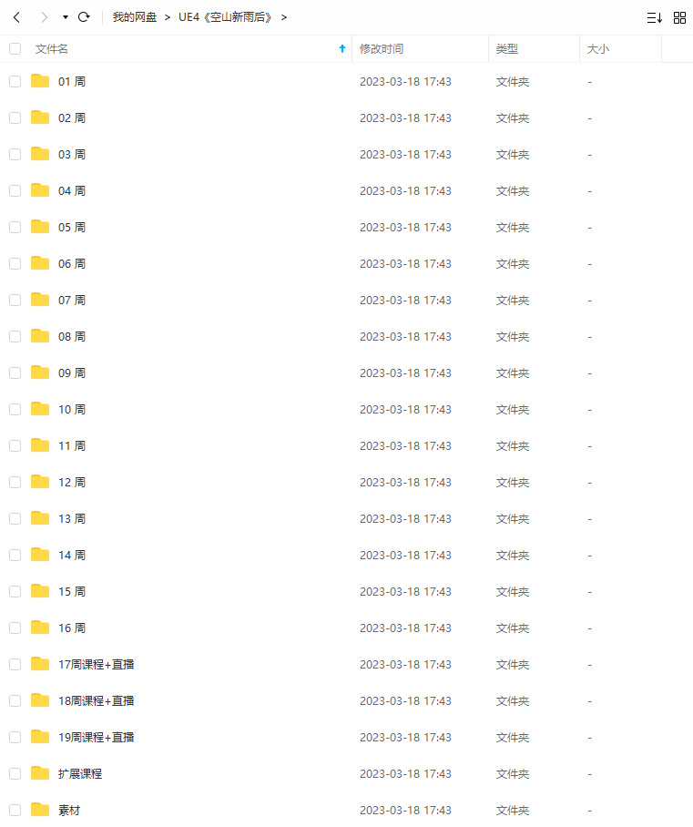Sort by 修改时间 column header
Viewport: 693px width, 827px height.
coord(382,49)
